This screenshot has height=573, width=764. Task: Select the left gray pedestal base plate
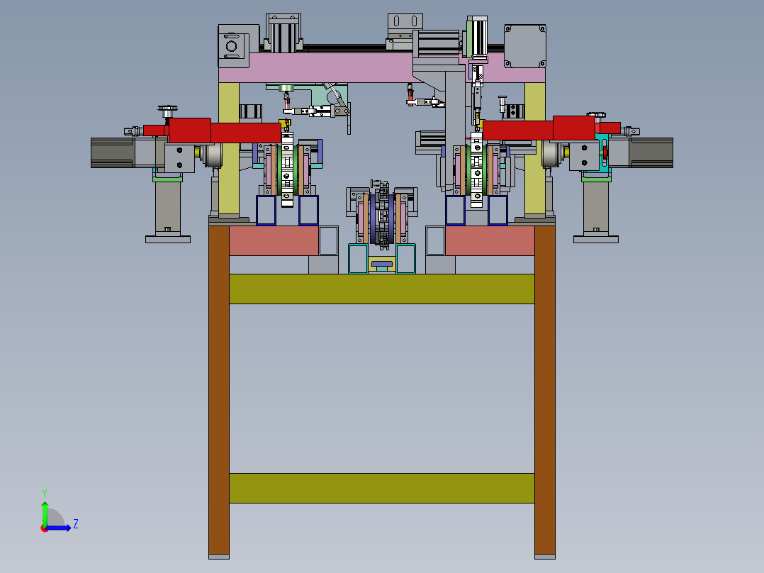[168, 240]
